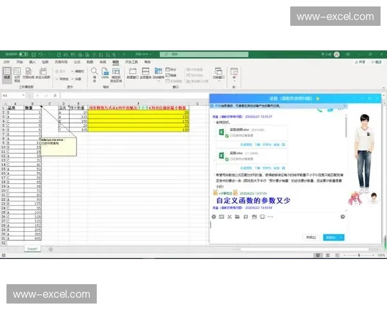Open Custom Views (自定义视图)
The image size is (387, 310).
pyautogui.click(x=43, y=74)
